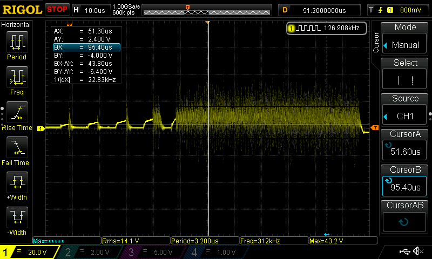Select channel 1 tab at 20.0 V
Screen dimensions: 432x259
click(x=29, y=252)
